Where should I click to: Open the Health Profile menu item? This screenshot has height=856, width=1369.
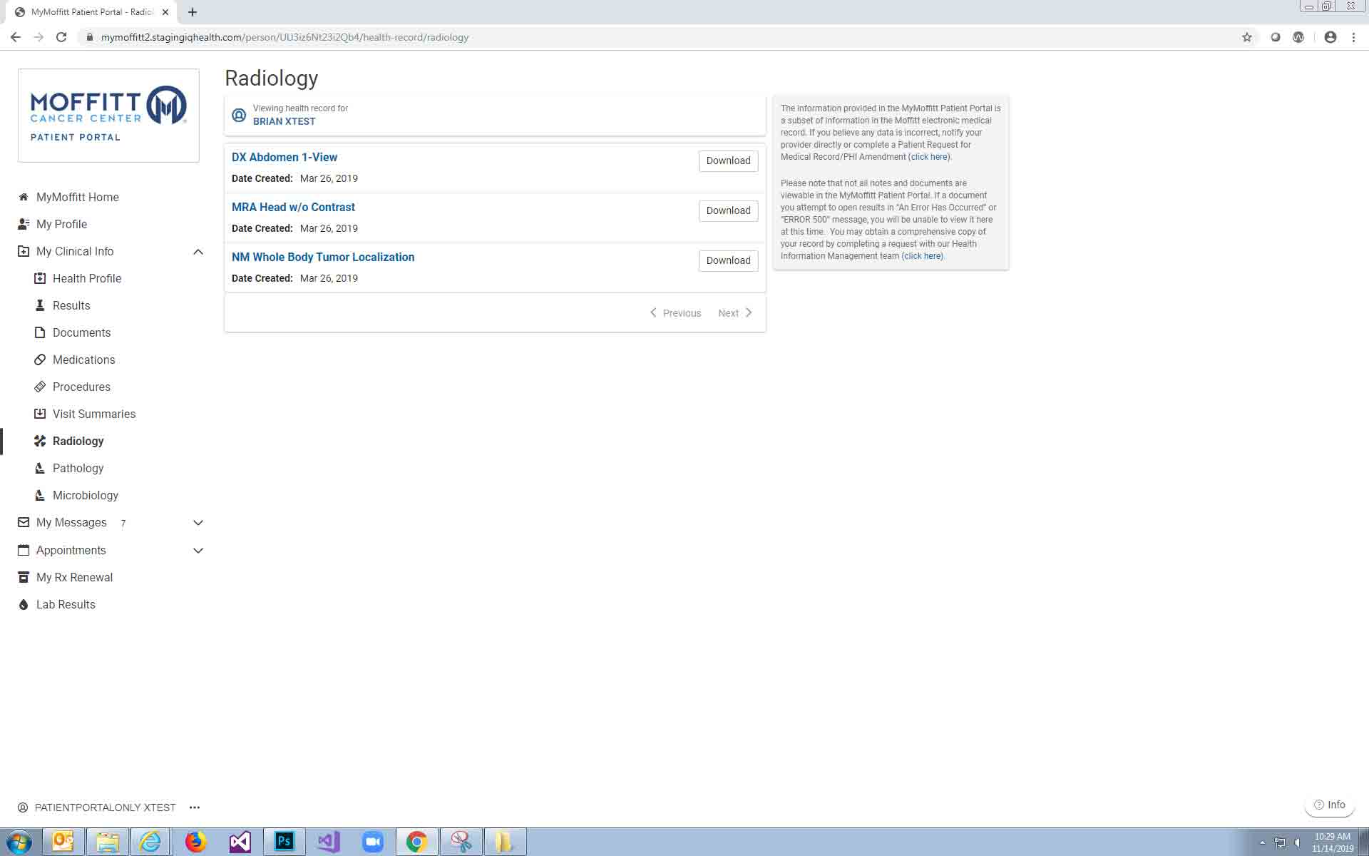pyautogui.click(x=86, y=278)
